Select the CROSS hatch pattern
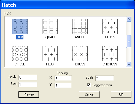This screenshot has height=104, width=135. pyautogui.click(x=80, y=54)
